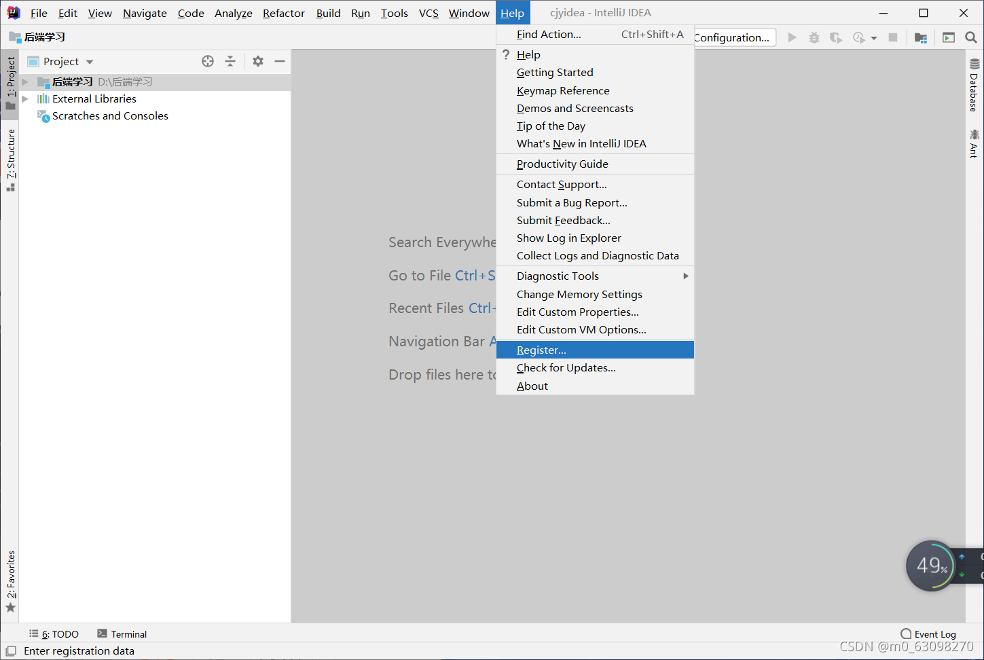Open the Window menu
Image resolution: width=984 pixels, height=660 pixels.
coord(469,13)
